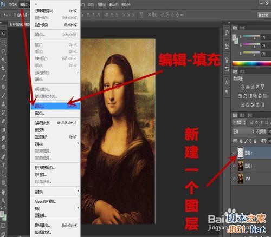Select the Eyedropper tool
This screenshot has height=237, width=271.
point(3,77)
